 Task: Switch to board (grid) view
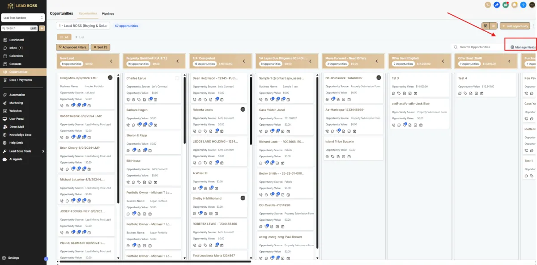click(486, 26)
